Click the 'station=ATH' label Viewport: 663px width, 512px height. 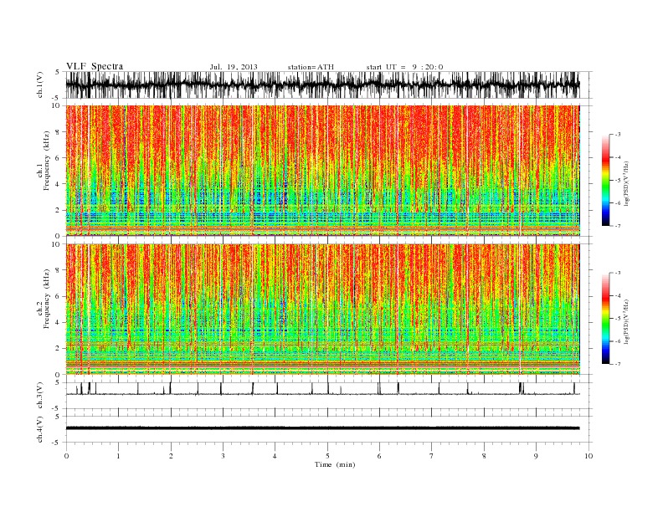tap(311, 67)
